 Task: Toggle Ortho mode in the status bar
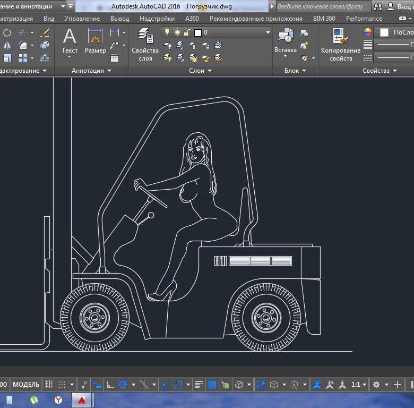(x=110, y=384)
